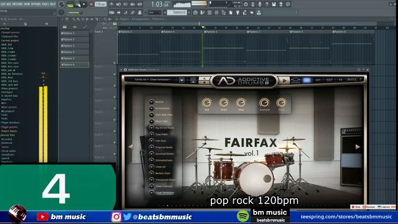Expand Current project folder in browser

click(x=10, y=40)
